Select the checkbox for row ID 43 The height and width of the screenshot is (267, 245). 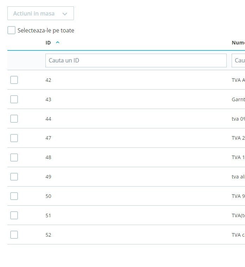14,99
